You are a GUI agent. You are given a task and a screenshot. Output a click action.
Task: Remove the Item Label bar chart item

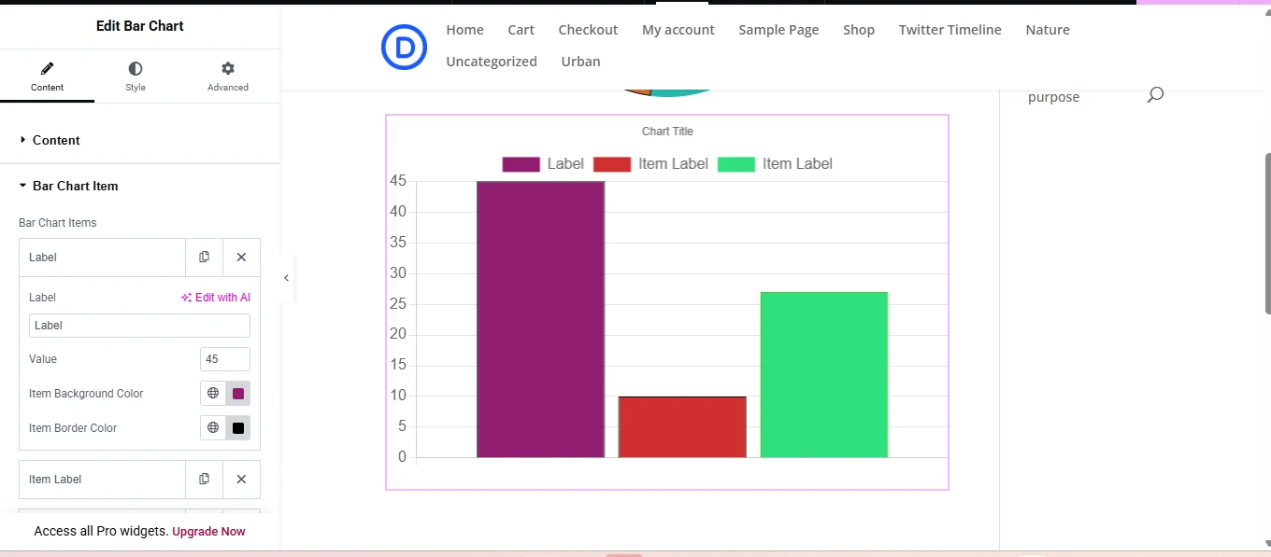241,480
